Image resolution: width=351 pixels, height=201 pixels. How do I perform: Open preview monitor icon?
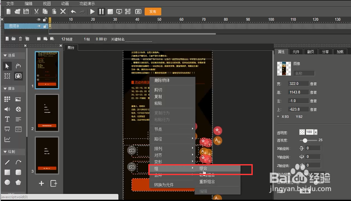click(x=119, y=12)
